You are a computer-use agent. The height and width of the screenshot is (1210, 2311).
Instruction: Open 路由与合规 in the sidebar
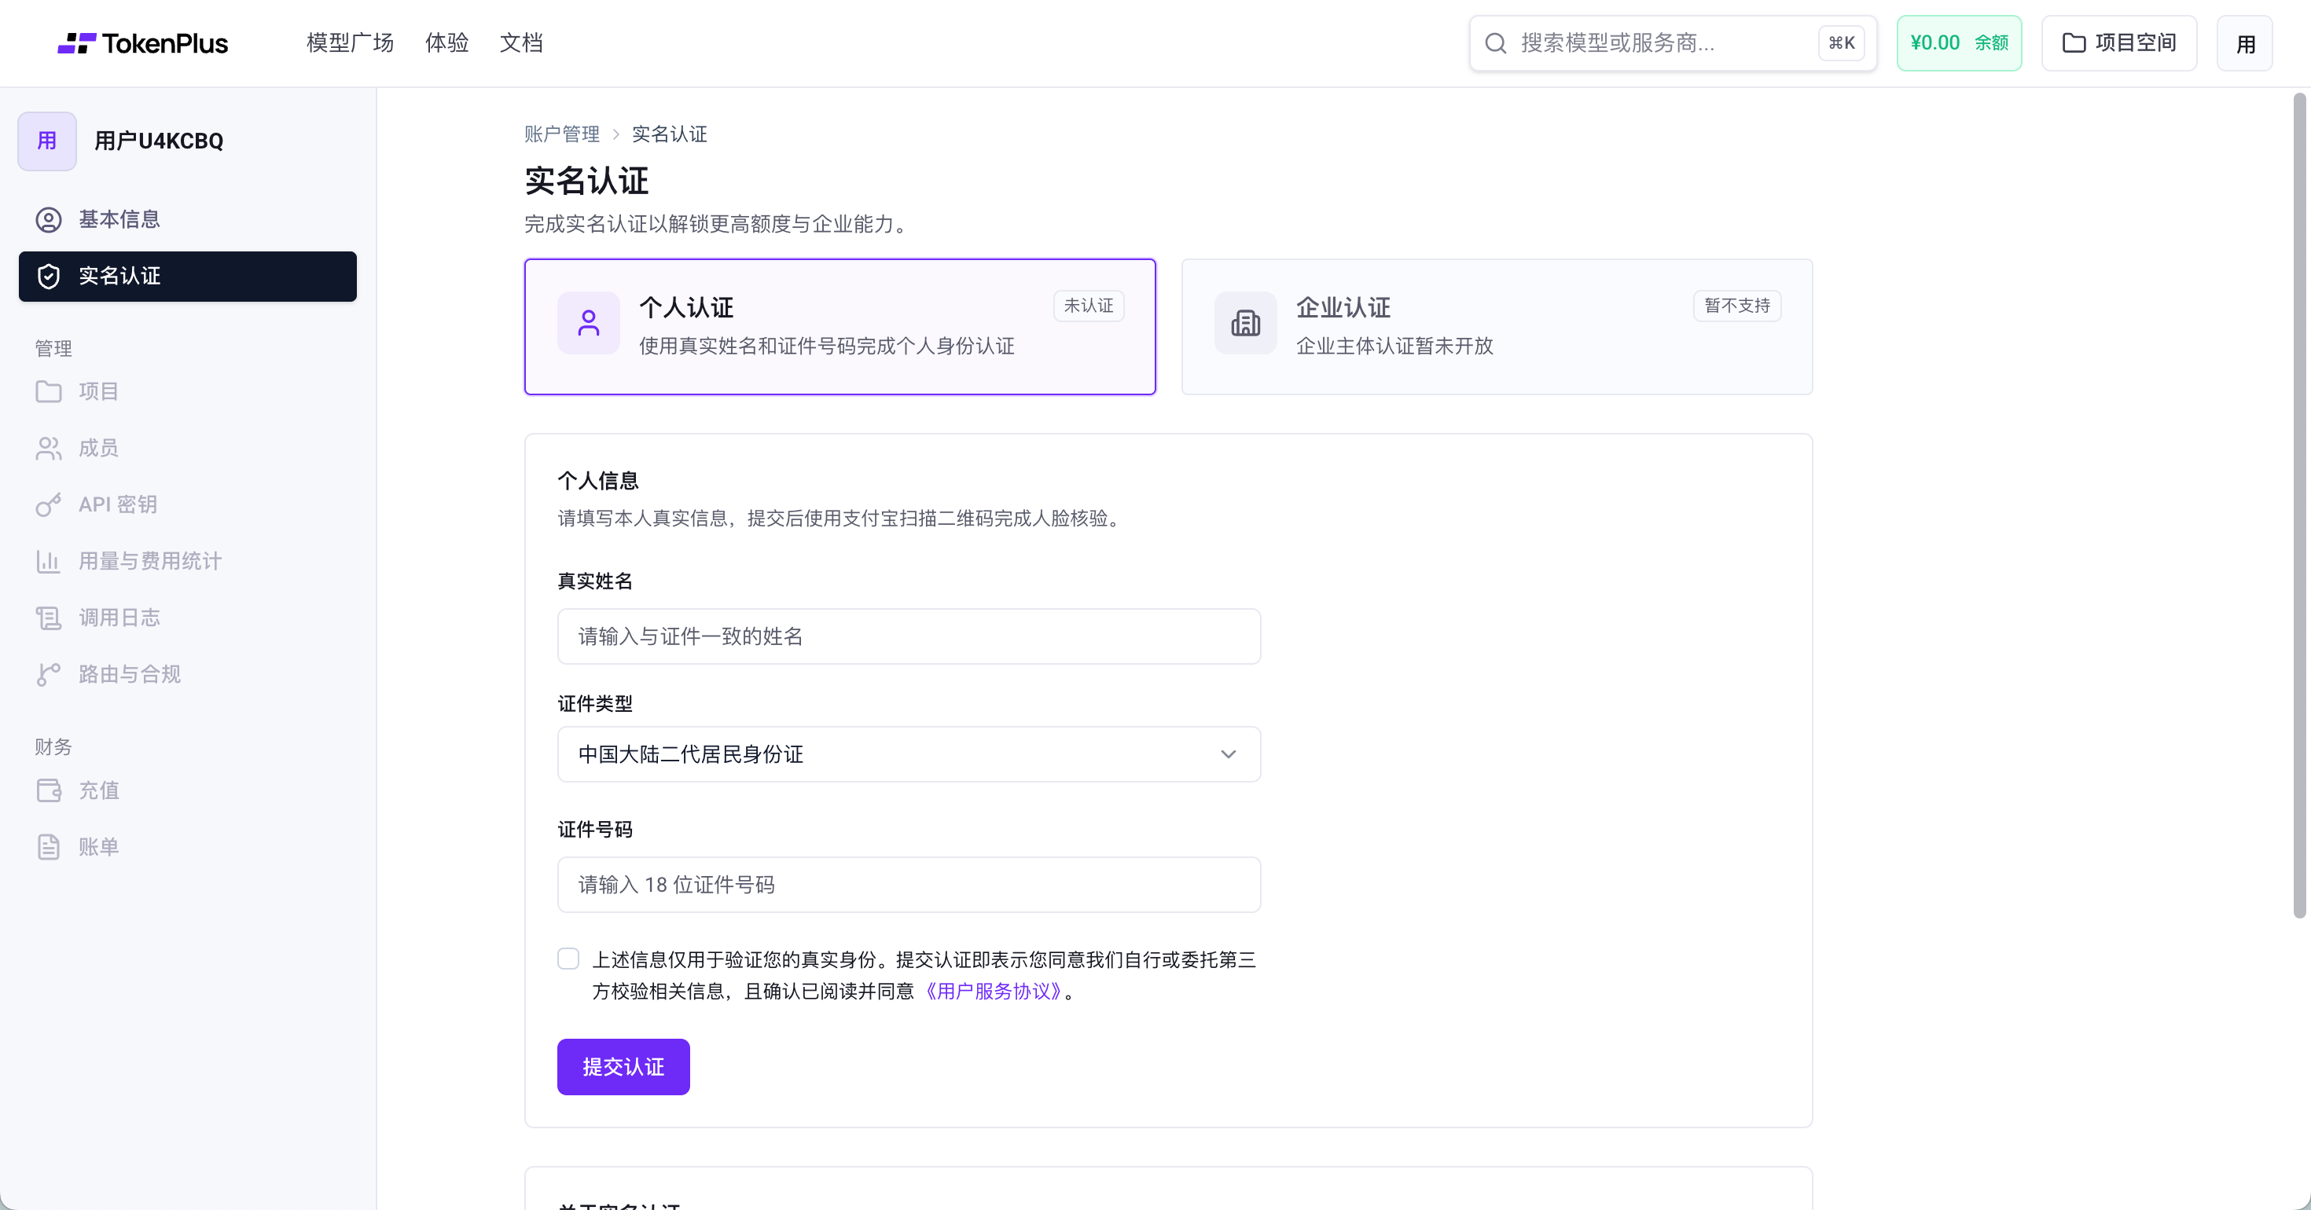click(x=188, y=674)
